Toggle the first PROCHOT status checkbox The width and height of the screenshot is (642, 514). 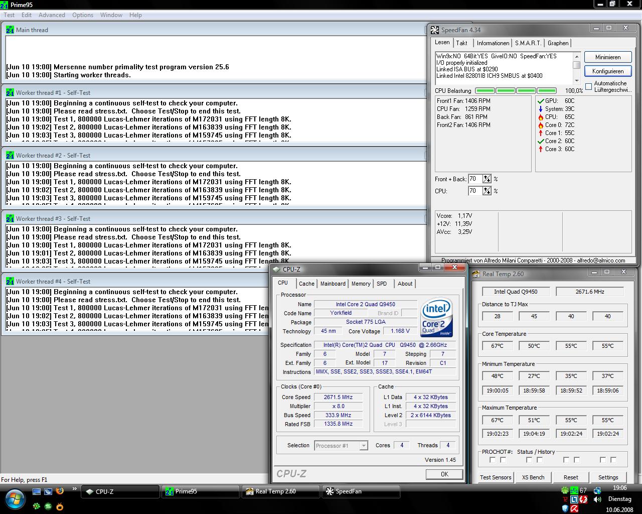[x=493, y=460]
